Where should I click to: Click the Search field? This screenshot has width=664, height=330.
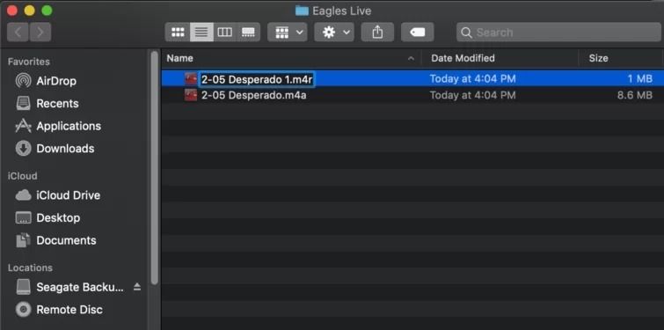click(x=558, y=33)
